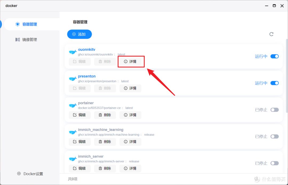Viewport: 288px width, 185px height.
Task: Click the disabled 编辑 button of presenton
Action: 79,88
